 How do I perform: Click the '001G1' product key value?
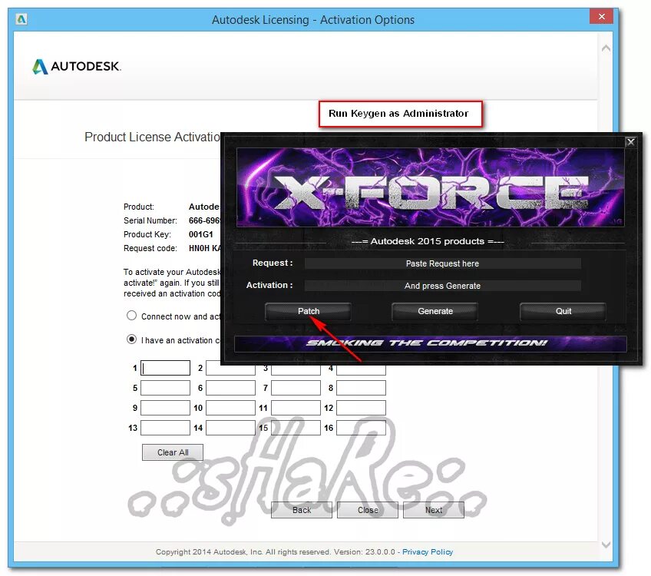[x=201, y=235]
